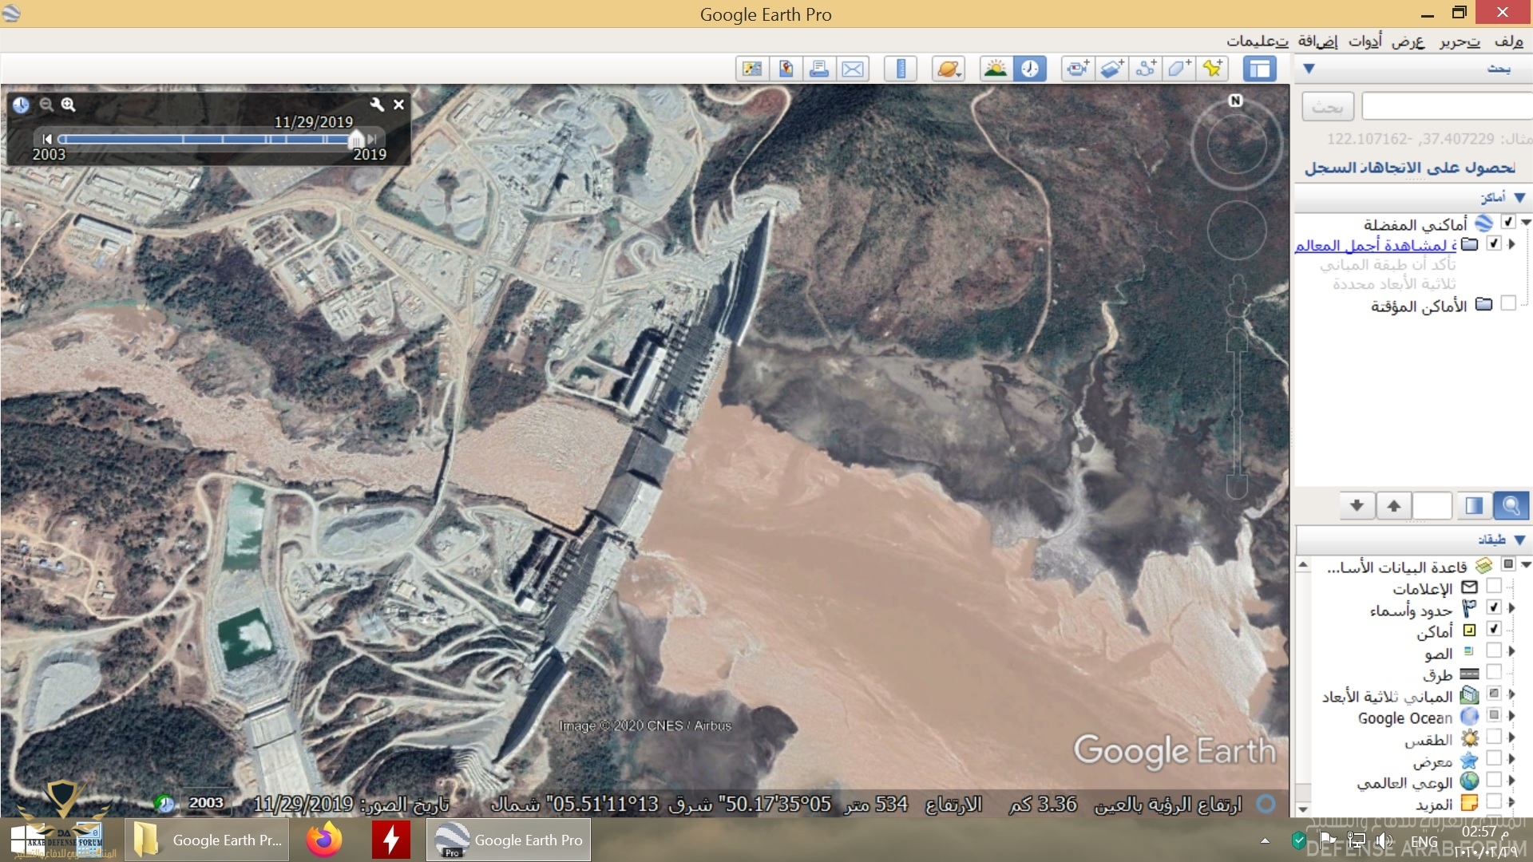Viewport: 1533px width, 862px height.
Task: Enable the طرق roads layer checkbox
Action: point(1494,673)
